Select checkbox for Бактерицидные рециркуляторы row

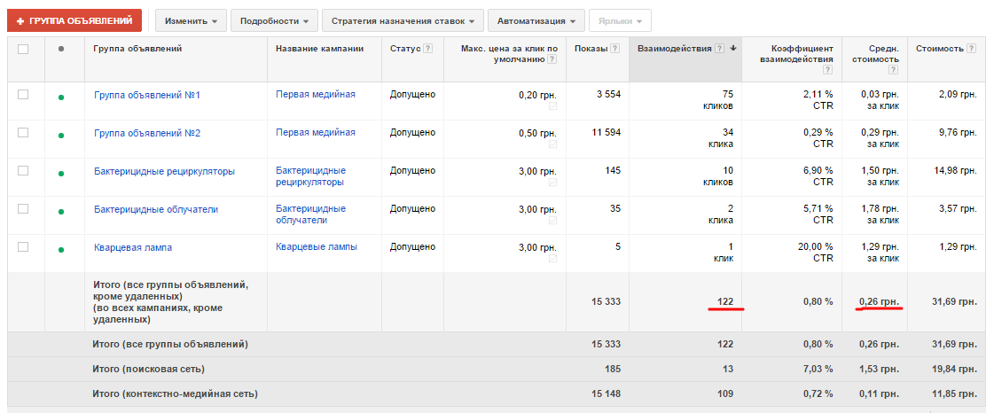[23, 170]
